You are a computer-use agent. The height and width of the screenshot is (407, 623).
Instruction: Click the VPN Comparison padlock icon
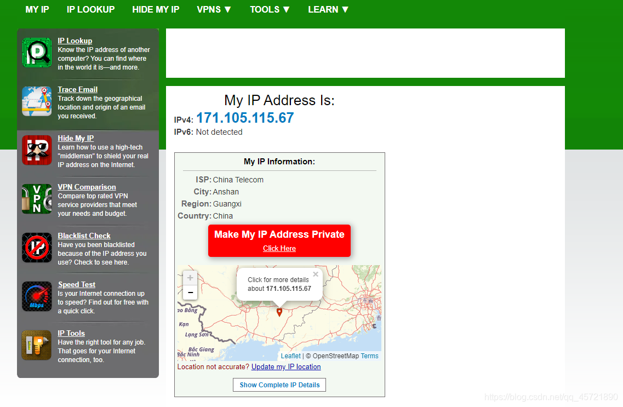[x=37, y=199]
